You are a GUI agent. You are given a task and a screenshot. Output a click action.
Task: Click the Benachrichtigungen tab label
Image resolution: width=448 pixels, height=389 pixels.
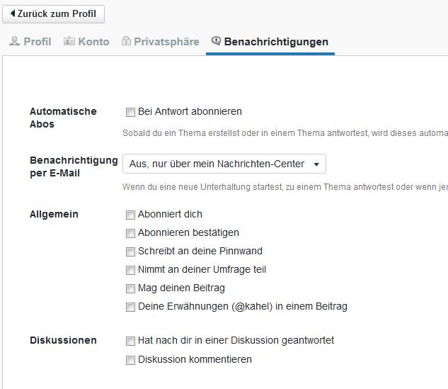(276, 42)
